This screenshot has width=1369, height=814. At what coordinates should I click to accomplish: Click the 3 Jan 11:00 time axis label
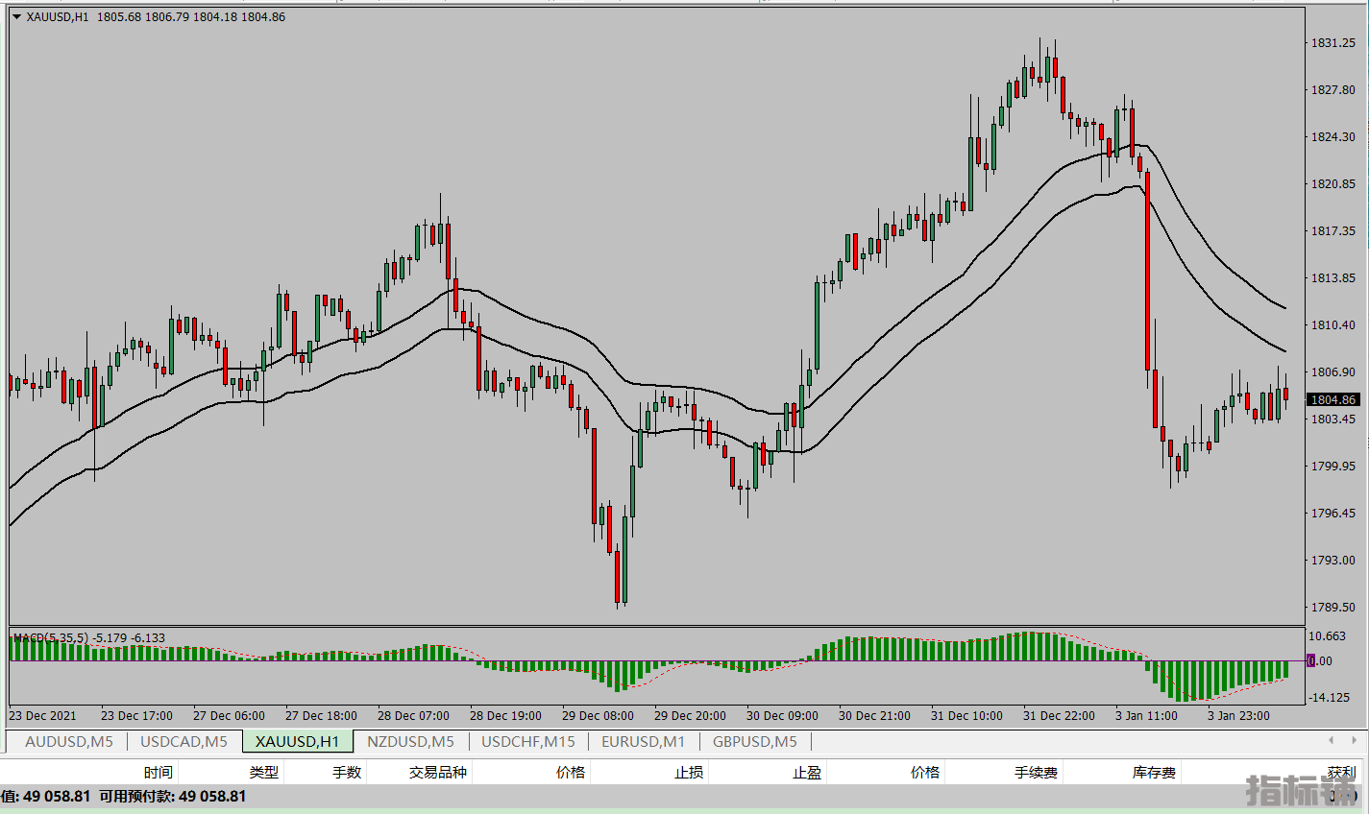click(x=1146, y=715)
